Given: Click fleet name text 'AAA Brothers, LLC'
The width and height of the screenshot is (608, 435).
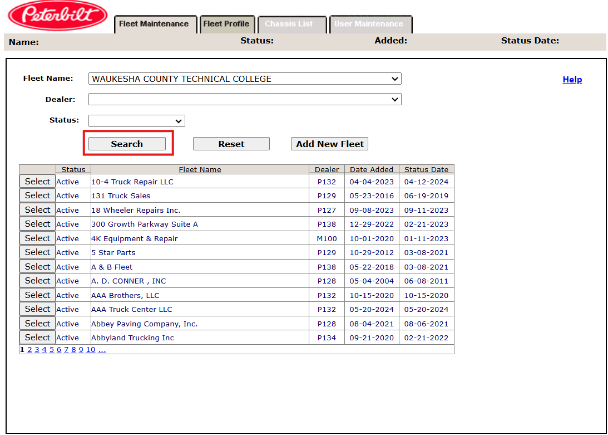Looking at the screenshot, I should point(125,296).
